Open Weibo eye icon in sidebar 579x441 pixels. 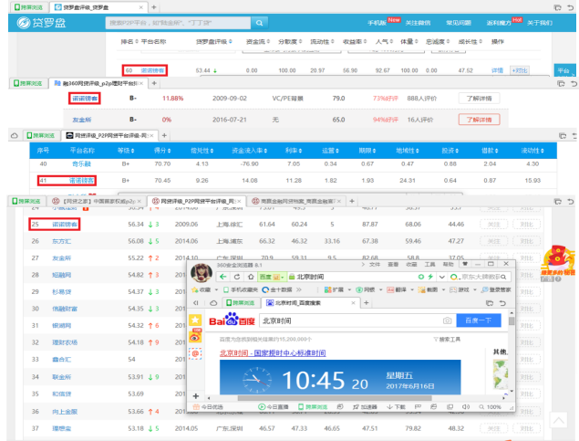coord(195,336)
